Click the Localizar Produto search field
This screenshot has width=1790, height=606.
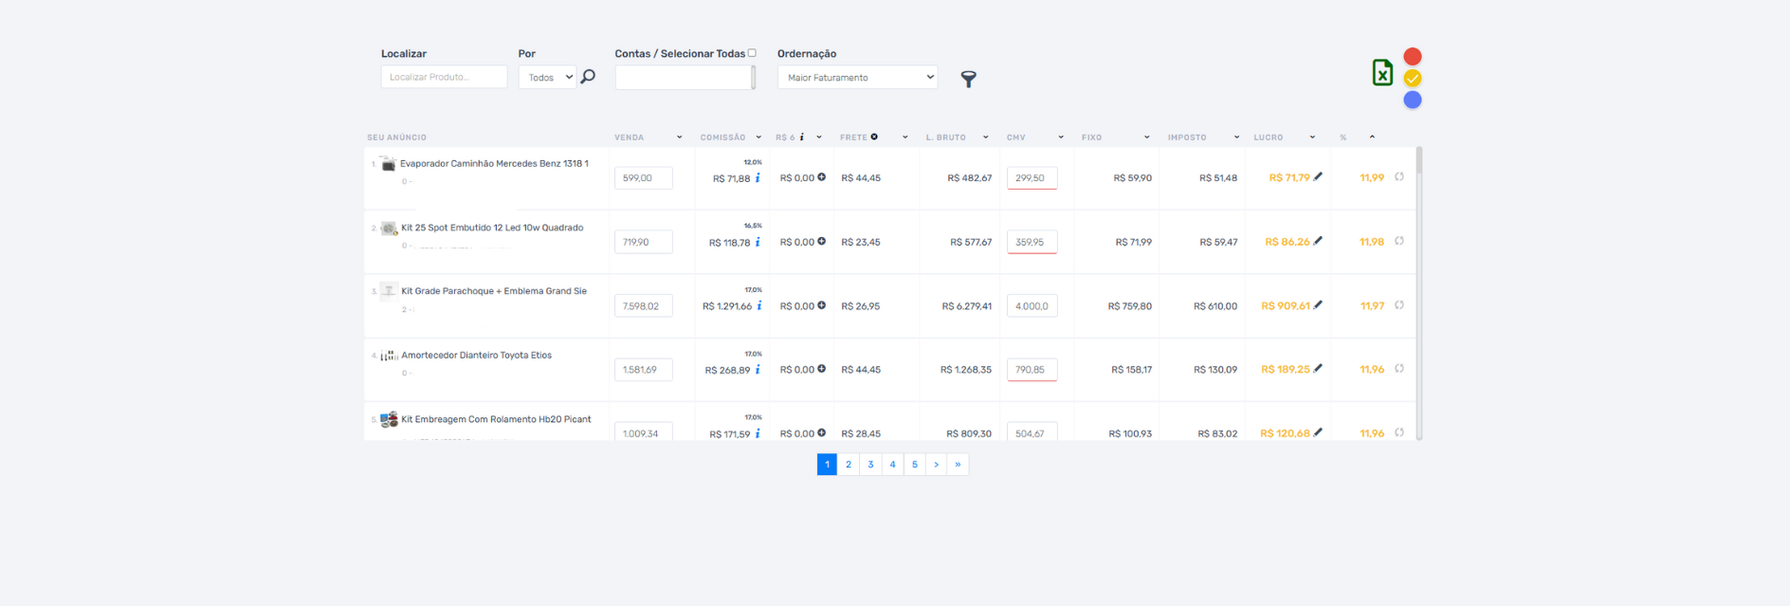click(x=444, y=77)
